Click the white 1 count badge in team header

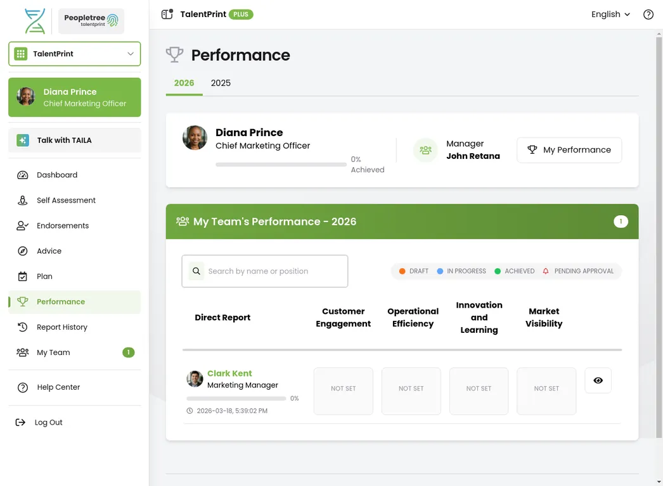tap(621, 221)
